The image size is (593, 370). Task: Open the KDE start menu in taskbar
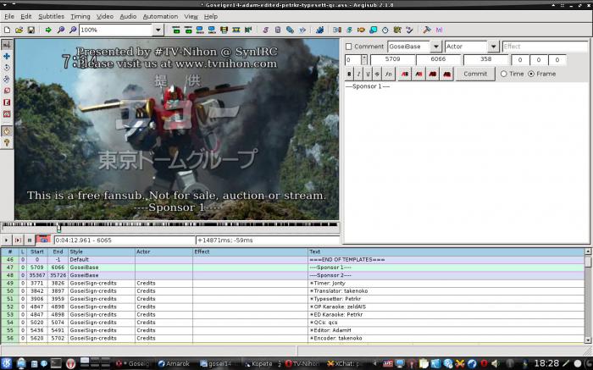[x=7, y=363]
